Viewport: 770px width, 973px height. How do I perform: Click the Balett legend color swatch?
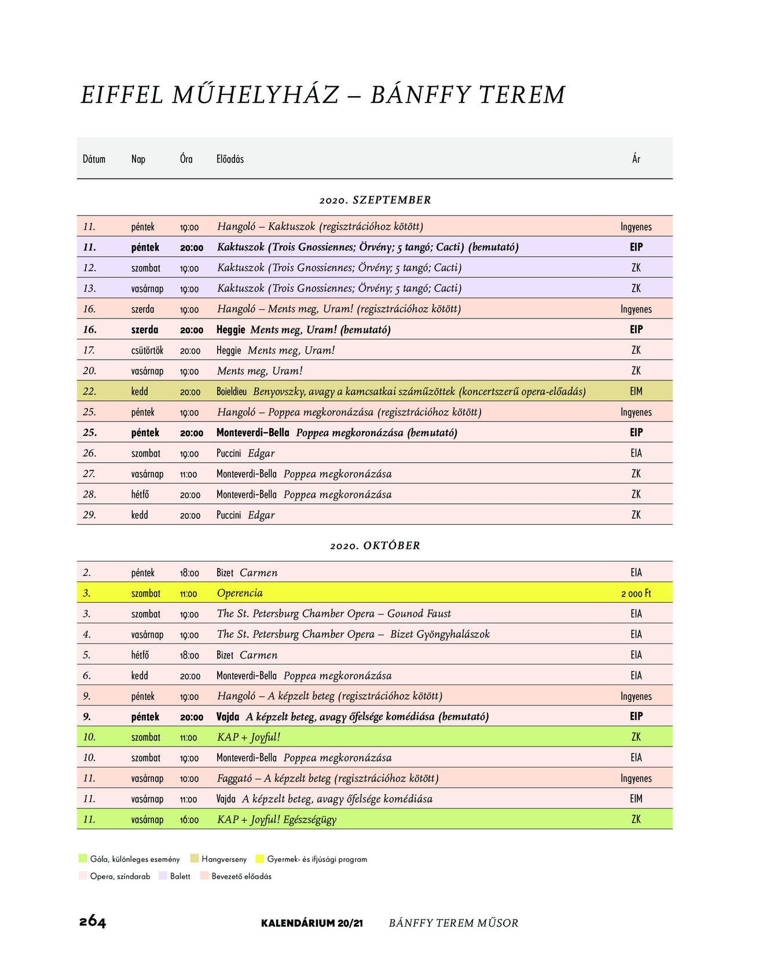coord(163,876)
